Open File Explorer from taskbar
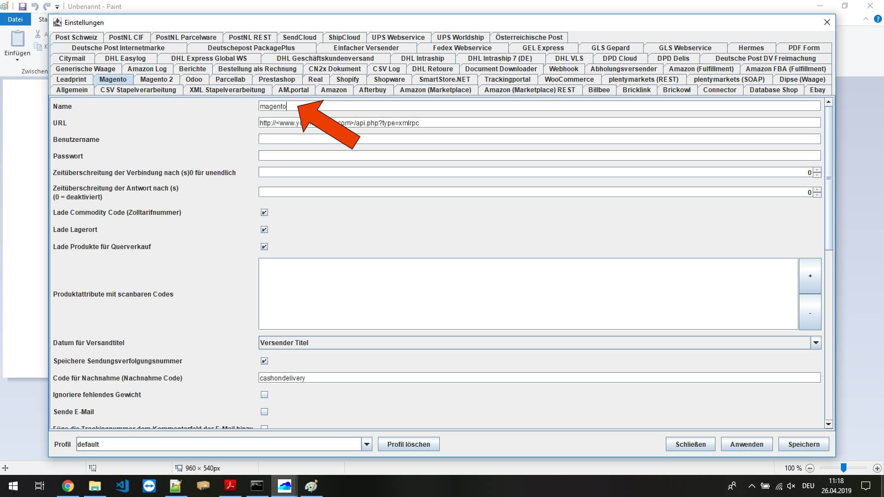This screenshot has height=497, width=884. pyautogui.click(x=94, y=486)
